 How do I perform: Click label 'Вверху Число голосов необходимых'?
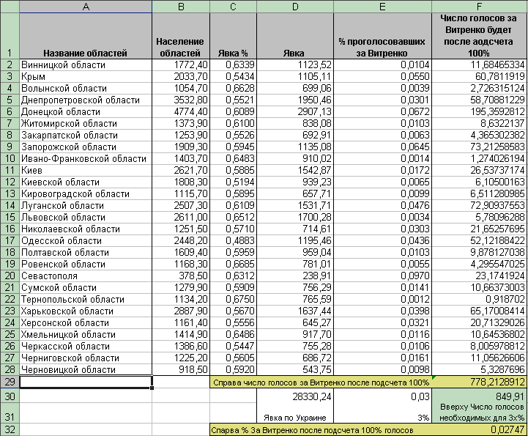[x=480, y=413]
